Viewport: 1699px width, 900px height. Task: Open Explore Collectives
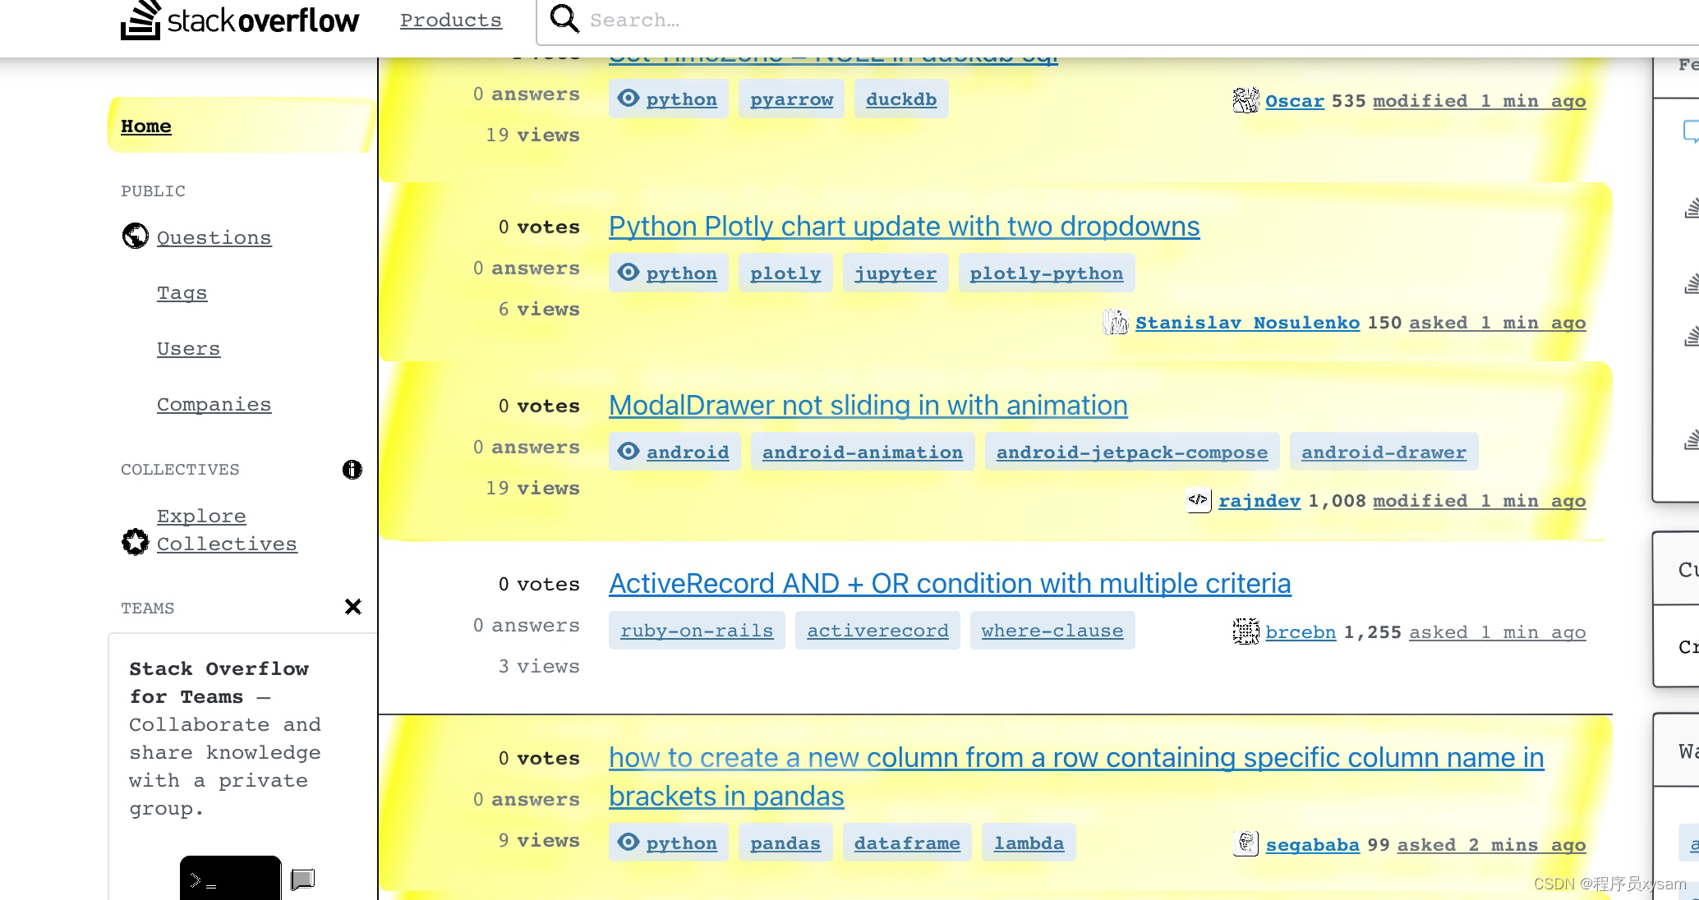pyautogui.click(x=227, y=530)
